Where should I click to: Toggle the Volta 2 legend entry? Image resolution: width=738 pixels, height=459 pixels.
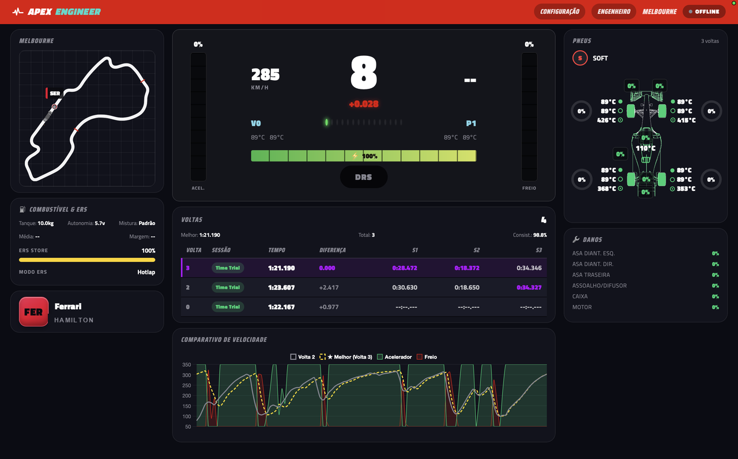303,357
